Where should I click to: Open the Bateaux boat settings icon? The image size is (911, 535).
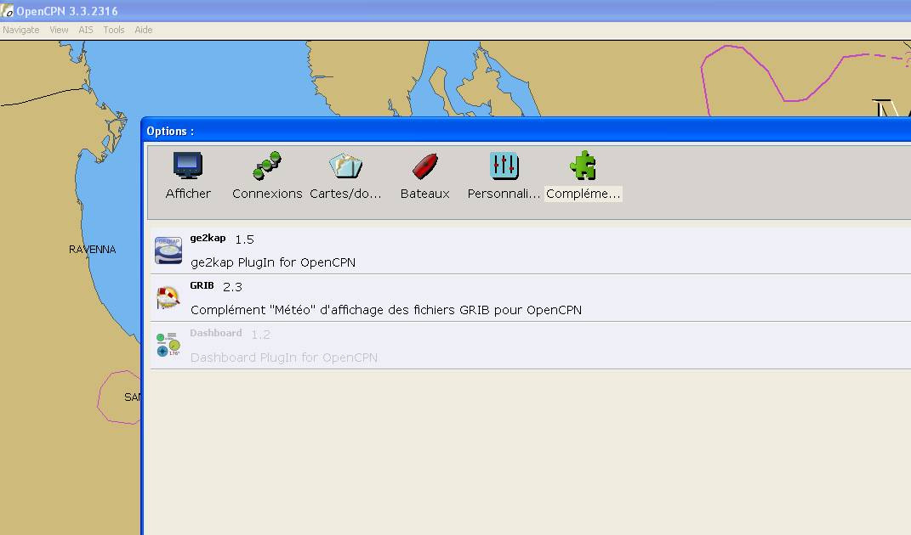pyautogui.click(x=424, y=166)
